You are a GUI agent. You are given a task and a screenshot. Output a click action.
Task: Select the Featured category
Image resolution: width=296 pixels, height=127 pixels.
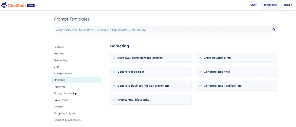59,47
